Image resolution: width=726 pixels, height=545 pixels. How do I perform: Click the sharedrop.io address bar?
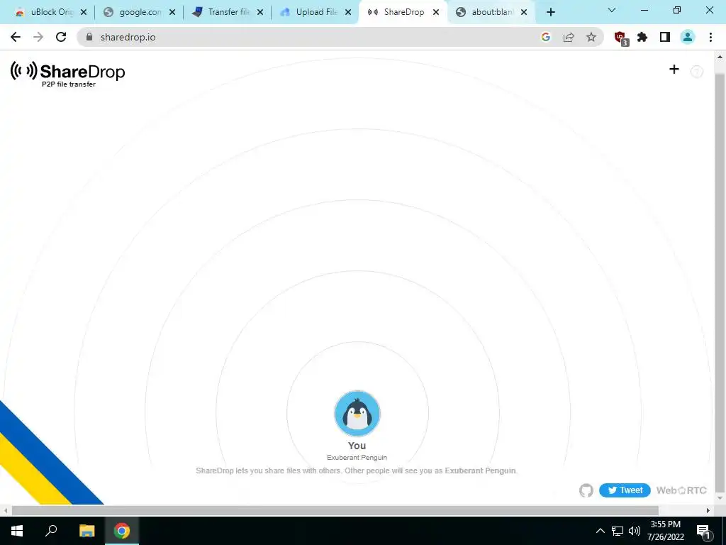(340, 37)
